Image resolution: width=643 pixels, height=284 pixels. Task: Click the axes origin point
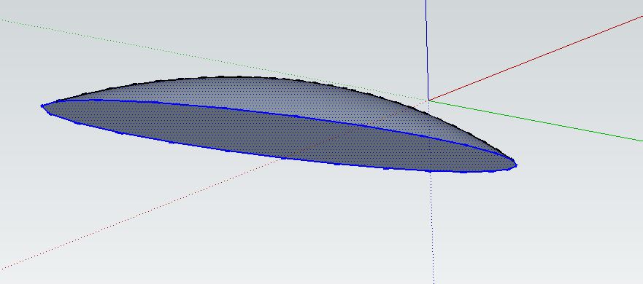428,100
